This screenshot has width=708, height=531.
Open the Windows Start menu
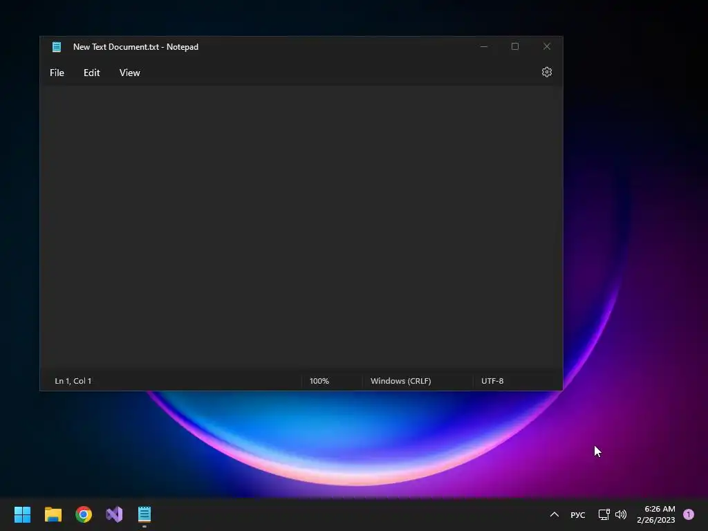(x=22, y=514)
